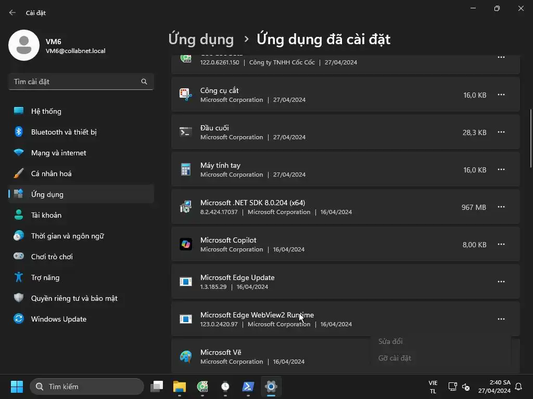Open Cốc Cốc browser from the taskbar
The image size is (533, 399).
click(202, 387)
